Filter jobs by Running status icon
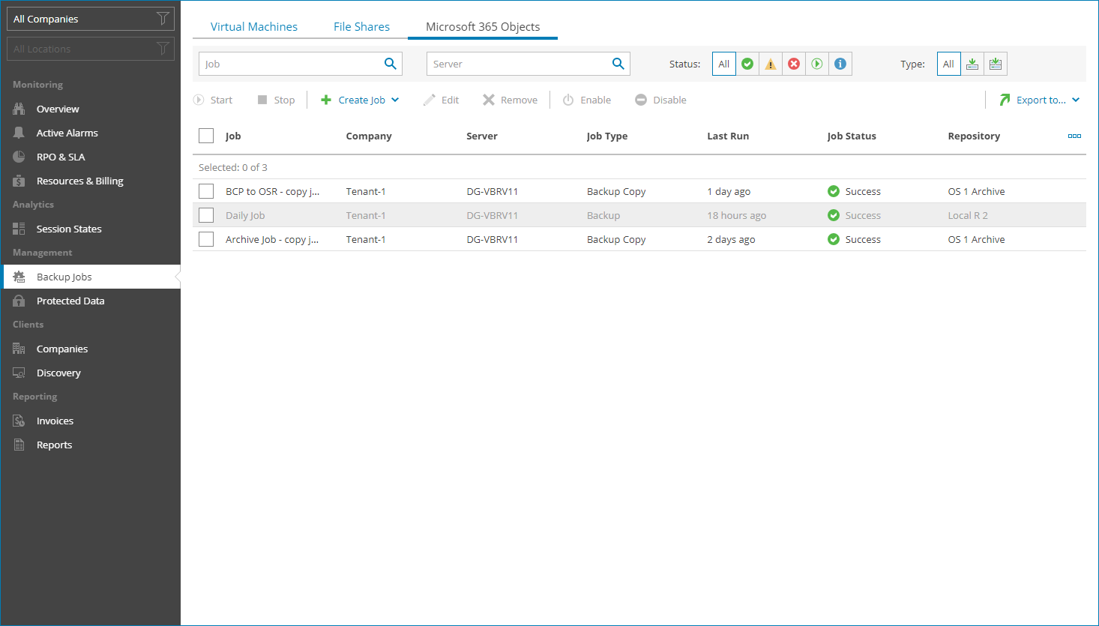This screenshot has width=1099, height=626. click(817, 64)
